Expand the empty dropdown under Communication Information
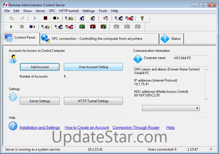The width and height of the screenshot is (219, 154). click(171, 108)
